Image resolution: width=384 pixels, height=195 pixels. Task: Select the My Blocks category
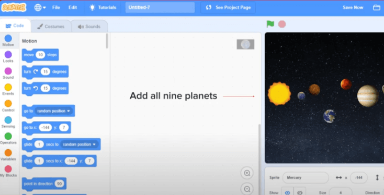tap(8, 172)
